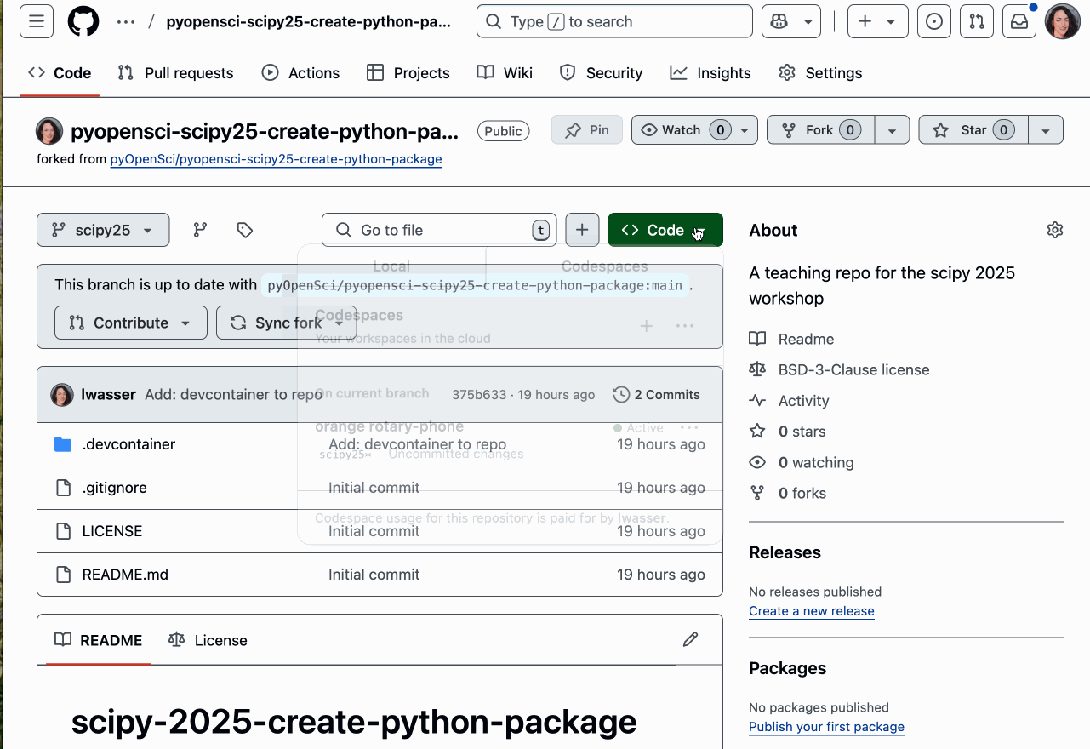Open the Copilot chat icon
This screenshot has height=749, width=1090.
[779, 22]
